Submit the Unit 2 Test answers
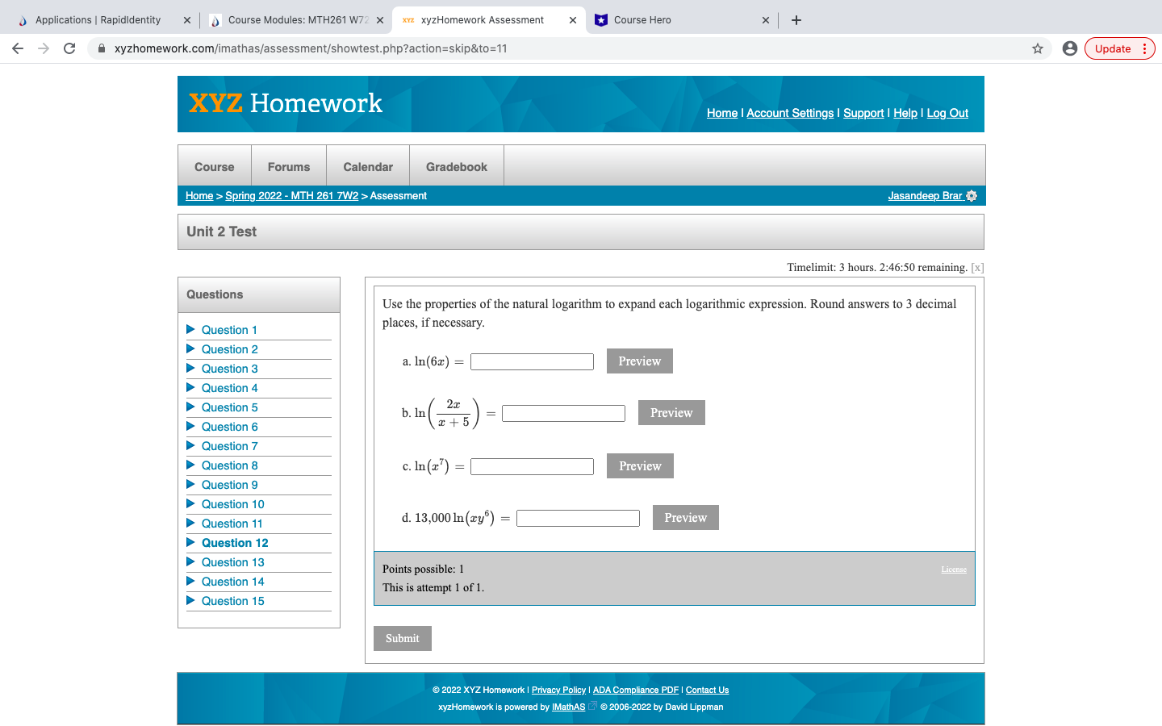 coord(402,637)
